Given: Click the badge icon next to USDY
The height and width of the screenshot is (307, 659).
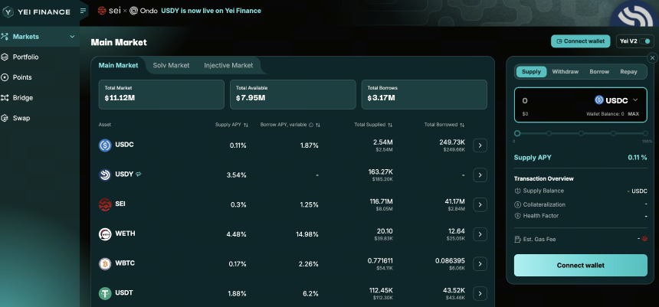Looking at the screenshot, I should tap(138, 175).
